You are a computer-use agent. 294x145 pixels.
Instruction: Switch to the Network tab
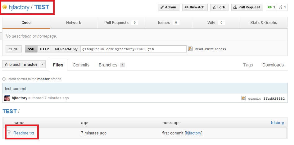(x=74, y=23)
